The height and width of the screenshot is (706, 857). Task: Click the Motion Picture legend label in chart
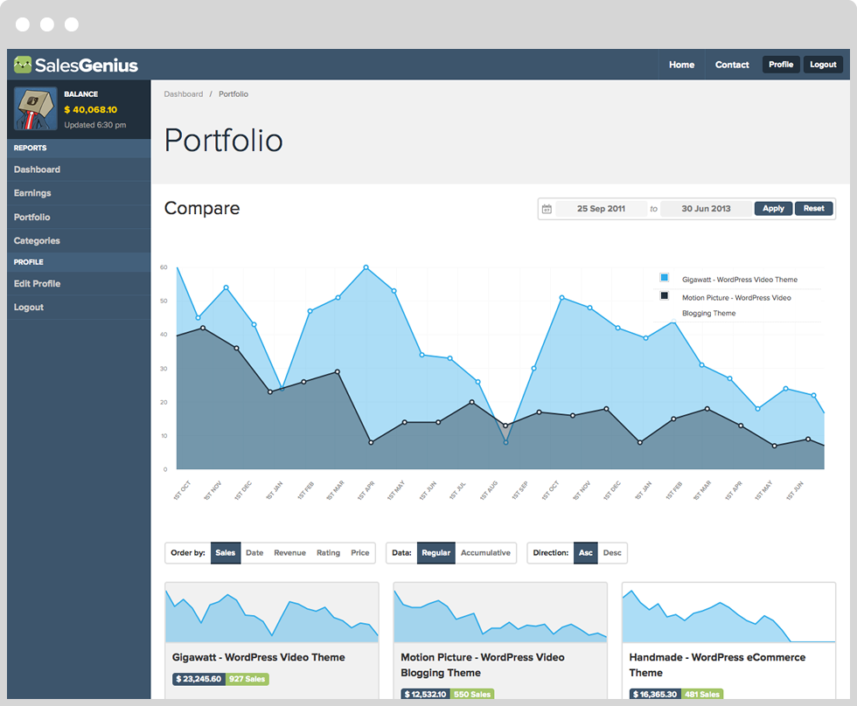coord(736,305)
